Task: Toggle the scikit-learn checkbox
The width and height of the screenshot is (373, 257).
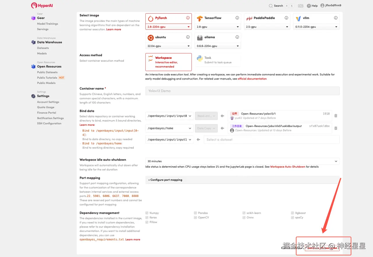Action: (x=244, y=213)
